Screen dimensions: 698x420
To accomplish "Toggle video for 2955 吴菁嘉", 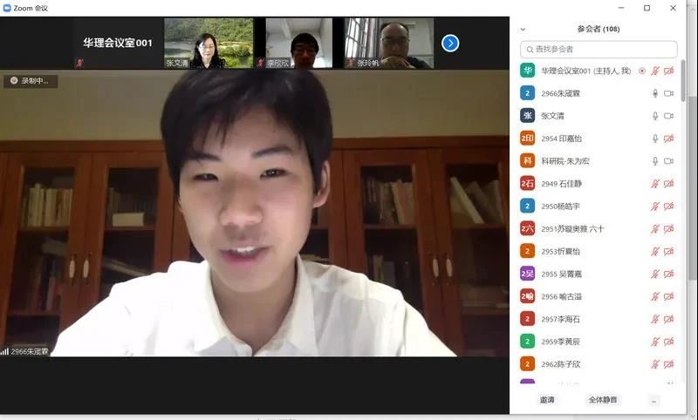I will click(x=668, y=274).
